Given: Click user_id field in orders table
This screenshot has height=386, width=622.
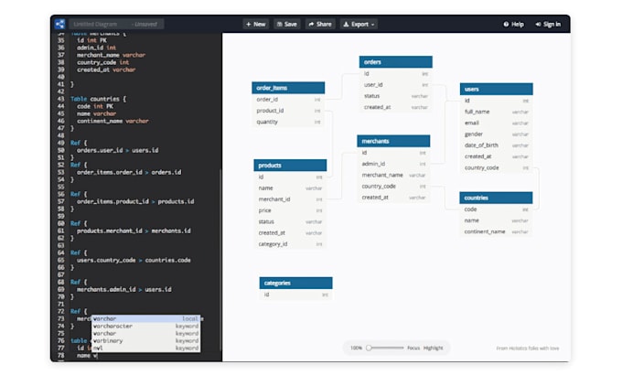Looking at the screenshot, I should point(395,85).
